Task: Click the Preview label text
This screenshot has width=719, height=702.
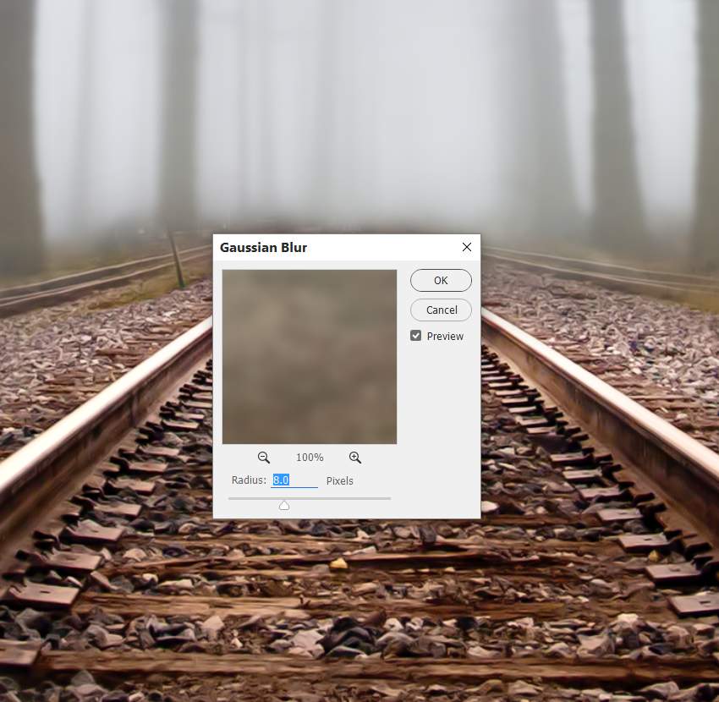Action: [x=445, y=337]
